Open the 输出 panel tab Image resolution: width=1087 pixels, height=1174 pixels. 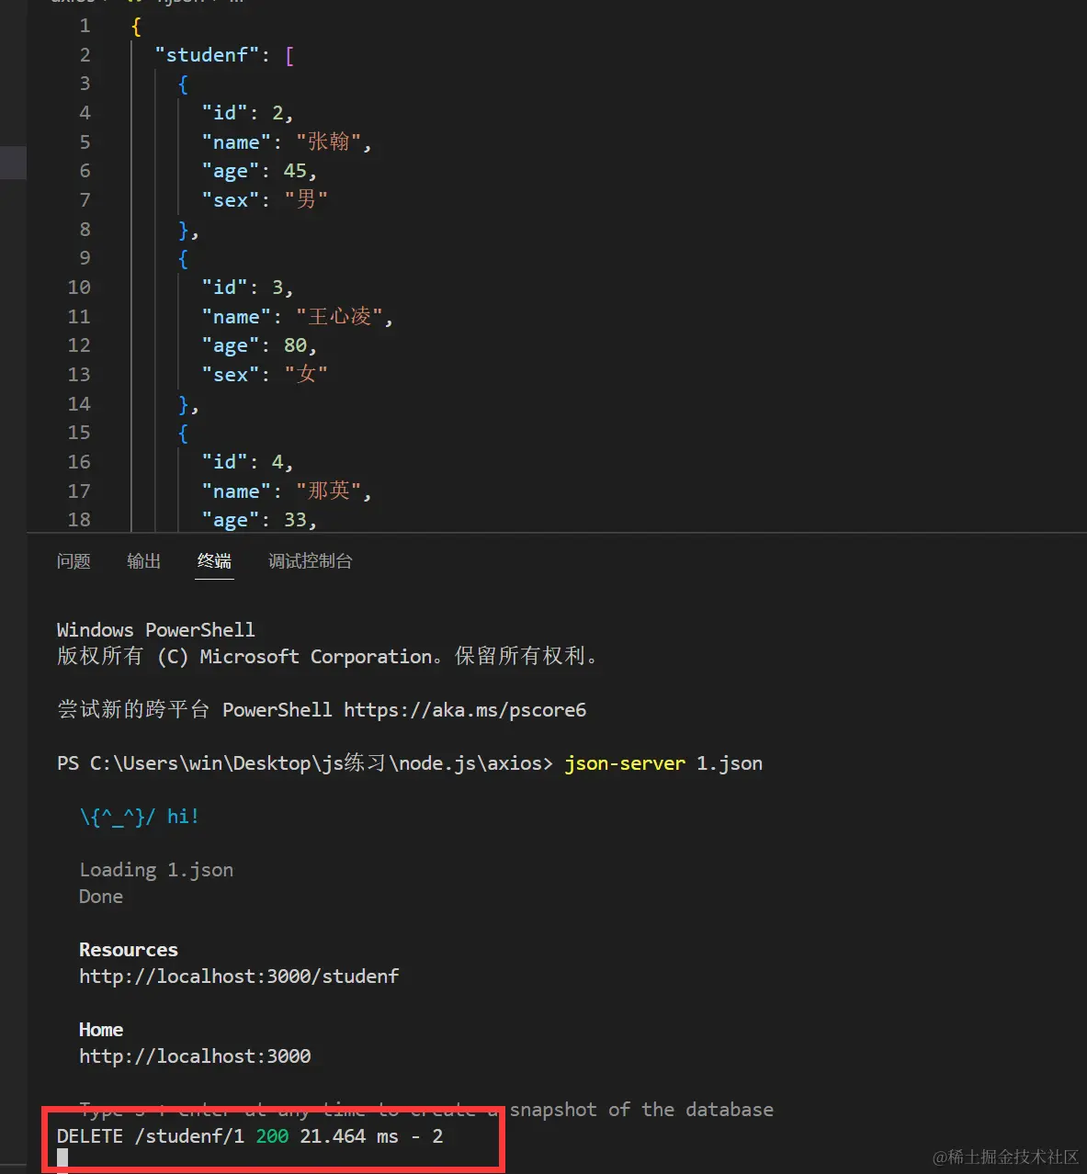coord(143,561)
